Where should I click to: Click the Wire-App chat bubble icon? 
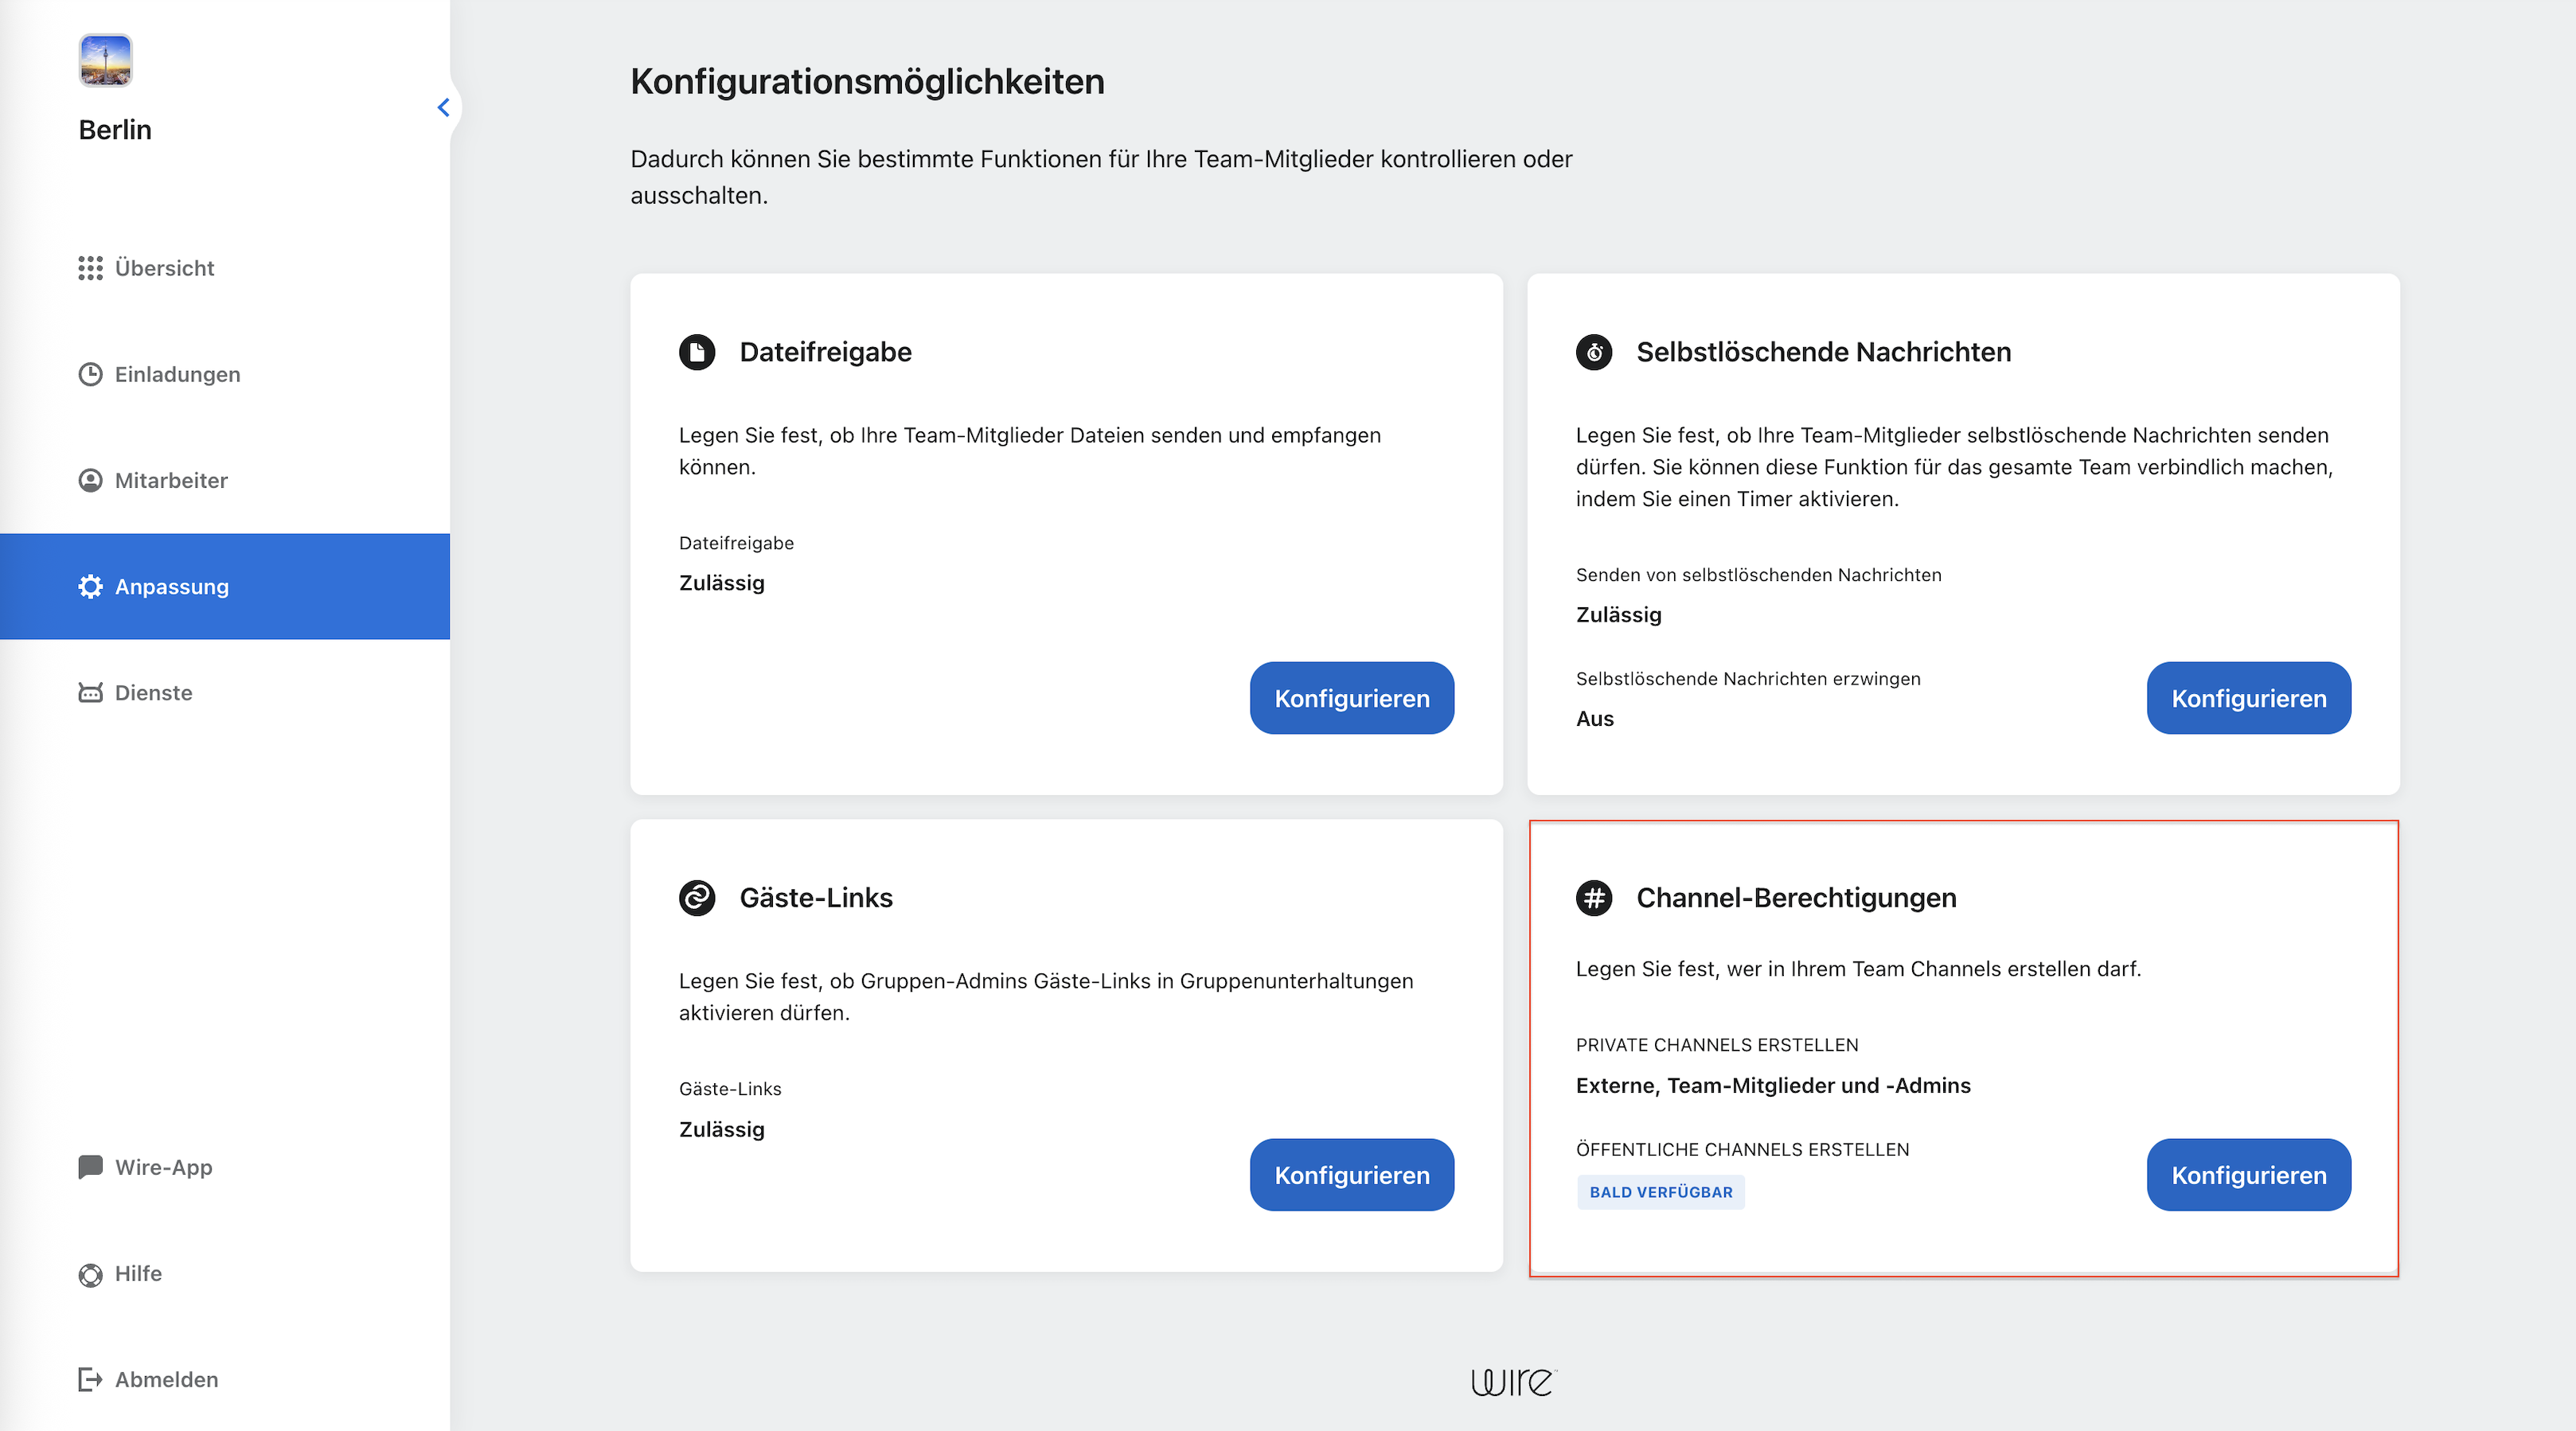(90, 1167)
